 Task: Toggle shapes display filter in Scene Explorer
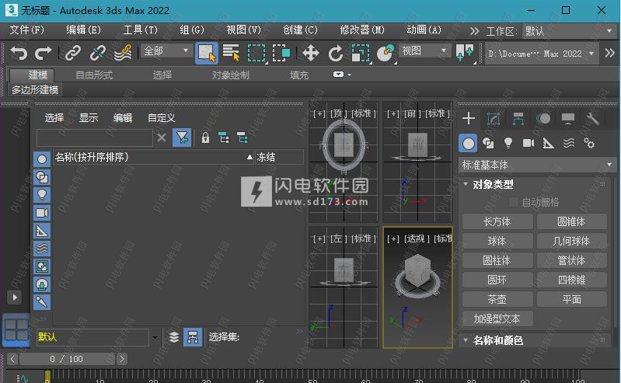42,177
